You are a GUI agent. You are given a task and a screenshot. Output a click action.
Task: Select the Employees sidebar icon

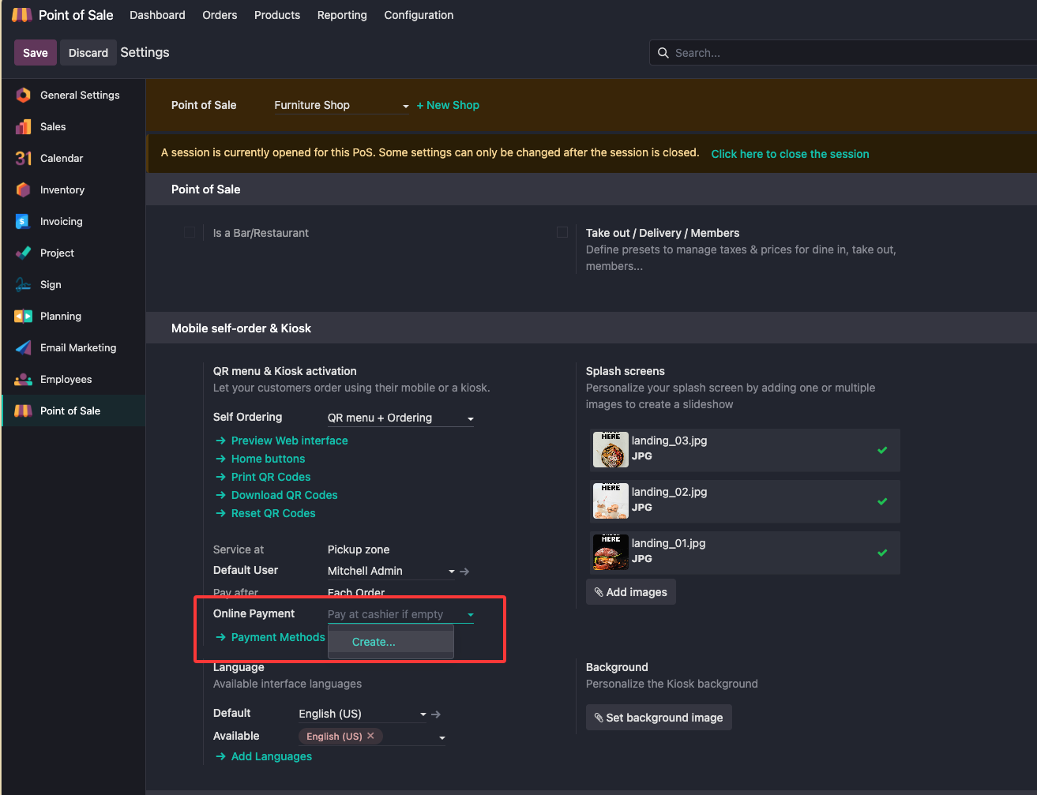click(23, 379)
